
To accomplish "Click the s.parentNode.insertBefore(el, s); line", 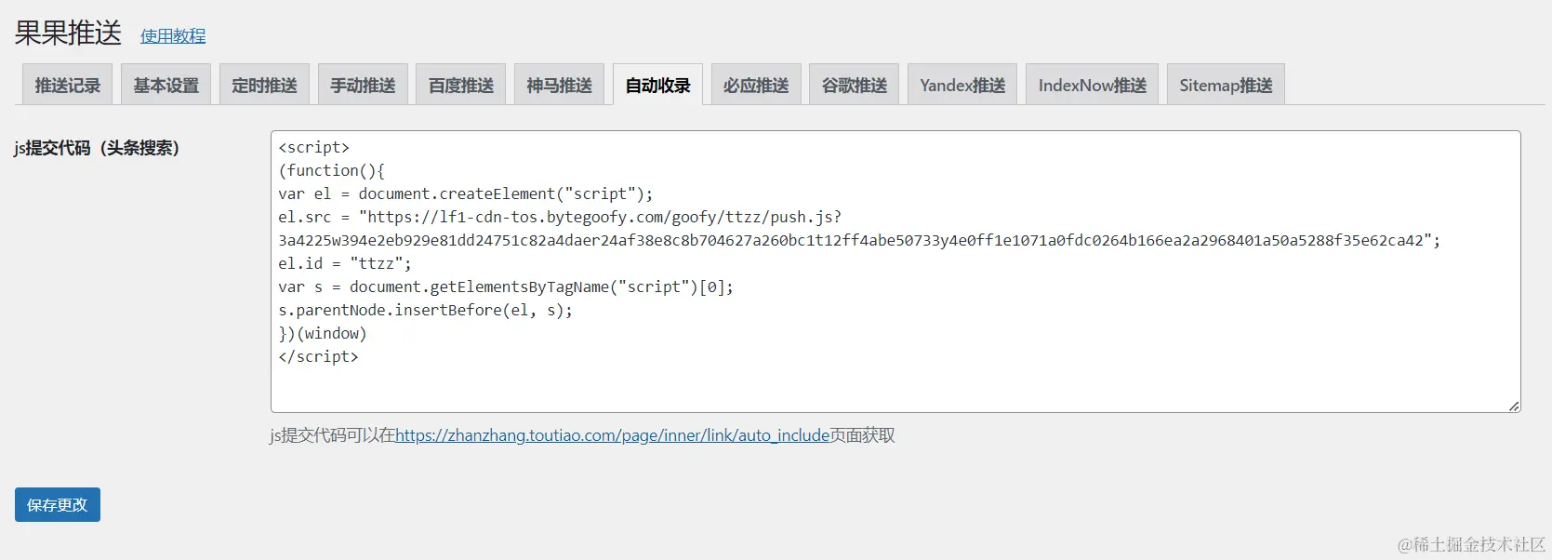I will point(426,310).
